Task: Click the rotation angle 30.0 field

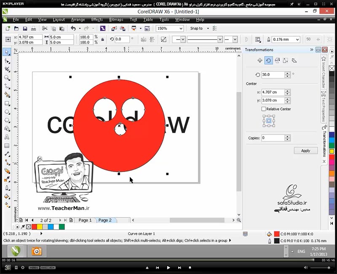Action: pyautogui.click(x=273, y=75)
